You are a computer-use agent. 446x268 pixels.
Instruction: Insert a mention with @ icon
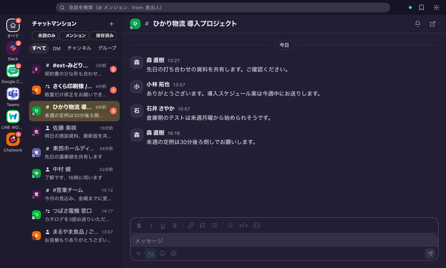(x=174, y=253)
